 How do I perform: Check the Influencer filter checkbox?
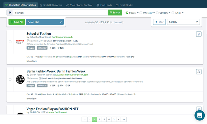[x=141, y=13]
